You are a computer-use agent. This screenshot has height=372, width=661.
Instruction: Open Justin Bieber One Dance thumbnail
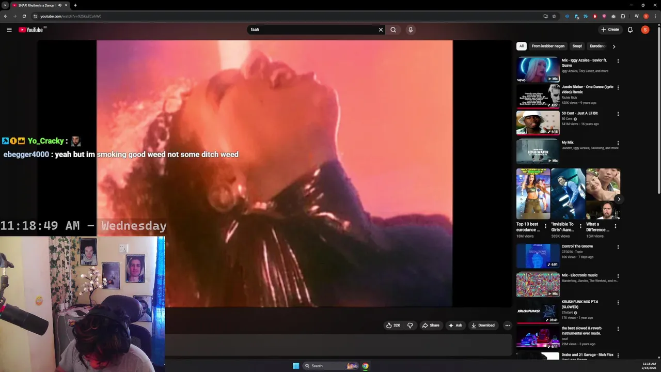pos(538,96)
